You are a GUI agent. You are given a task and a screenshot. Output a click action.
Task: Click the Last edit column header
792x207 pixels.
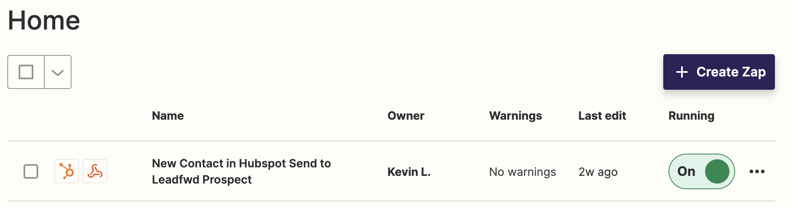click(602, 116)
